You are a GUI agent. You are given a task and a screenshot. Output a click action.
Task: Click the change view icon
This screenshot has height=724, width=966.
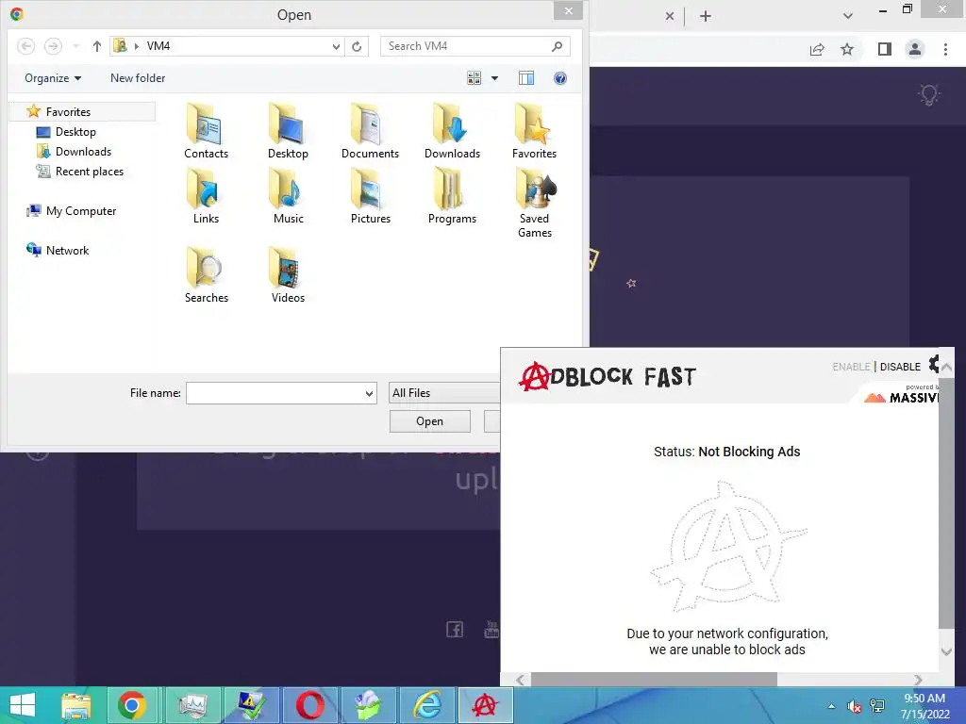pyautogui.click(x=474, y=78)
